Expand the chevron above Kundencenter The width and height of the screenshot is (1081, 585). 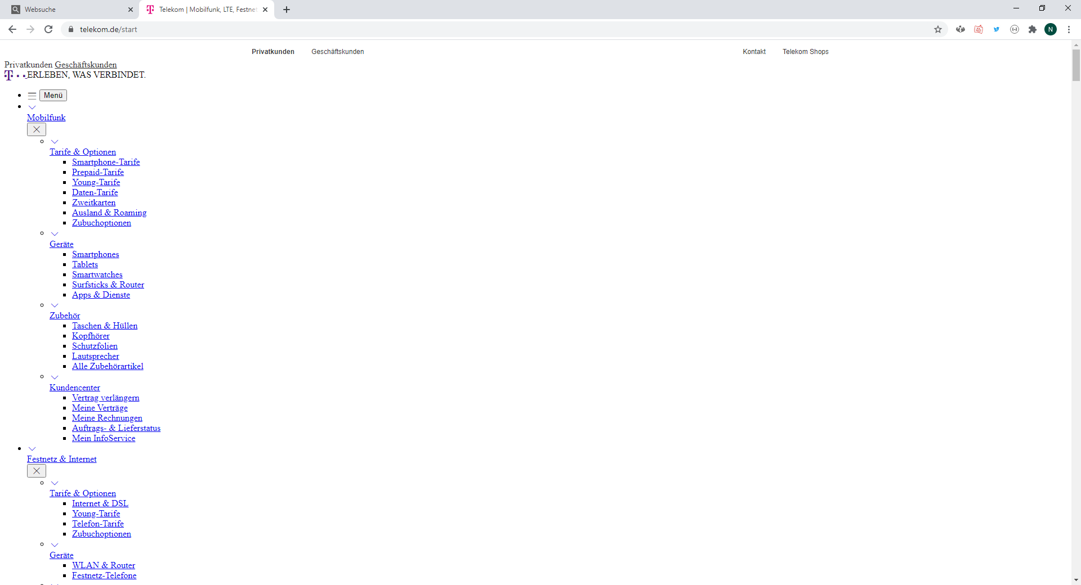tap(55, 377)
